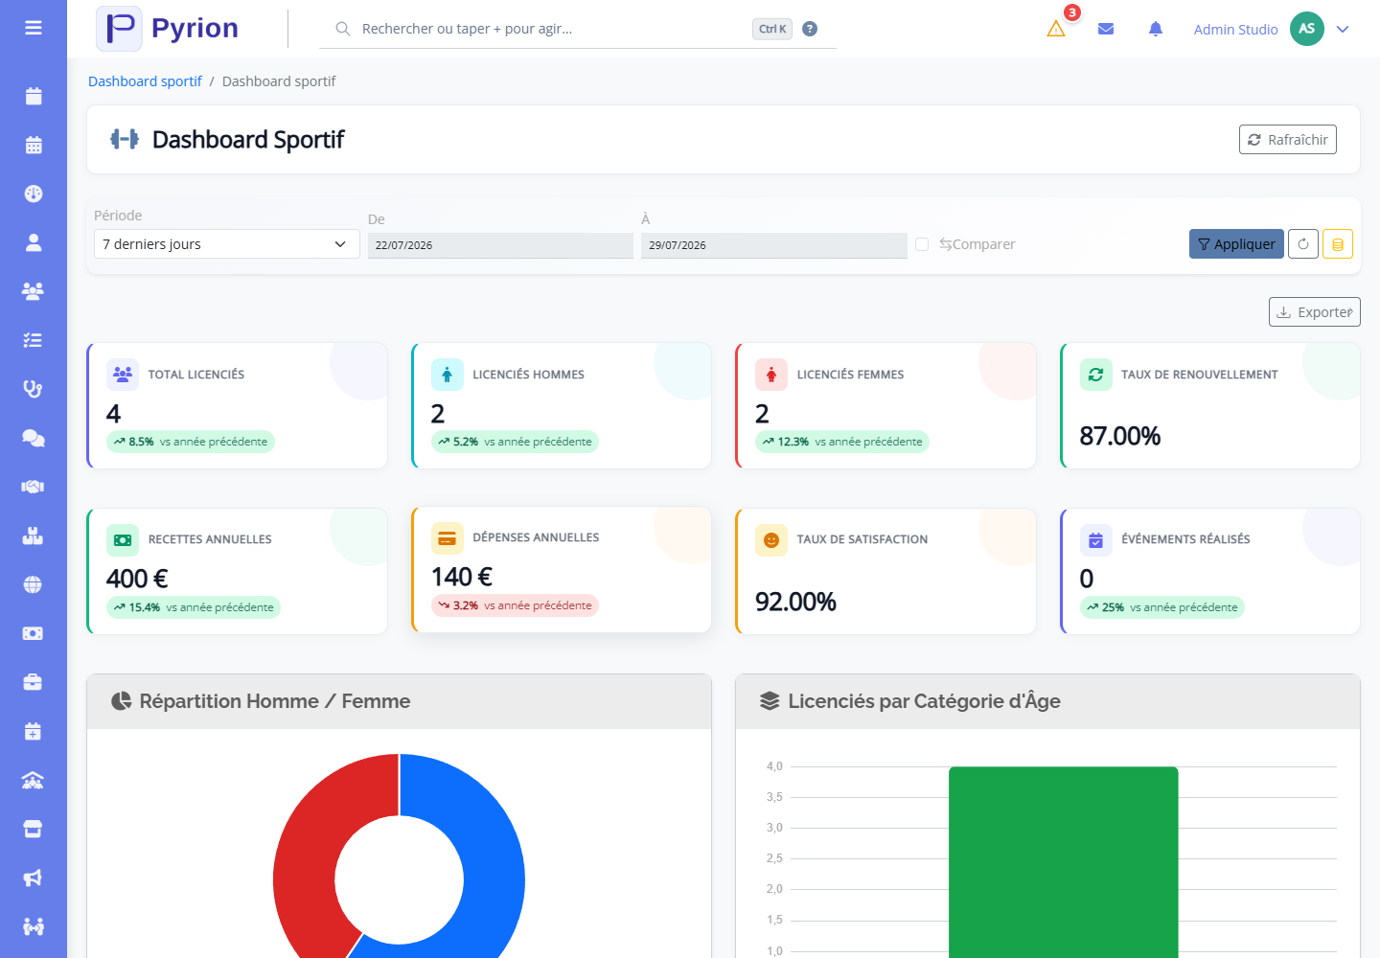Image resolution: width=1380 pixels, height=958 pixels.
Task: Open the Exporter dropdown button
Action: [x=1315, y=312]
